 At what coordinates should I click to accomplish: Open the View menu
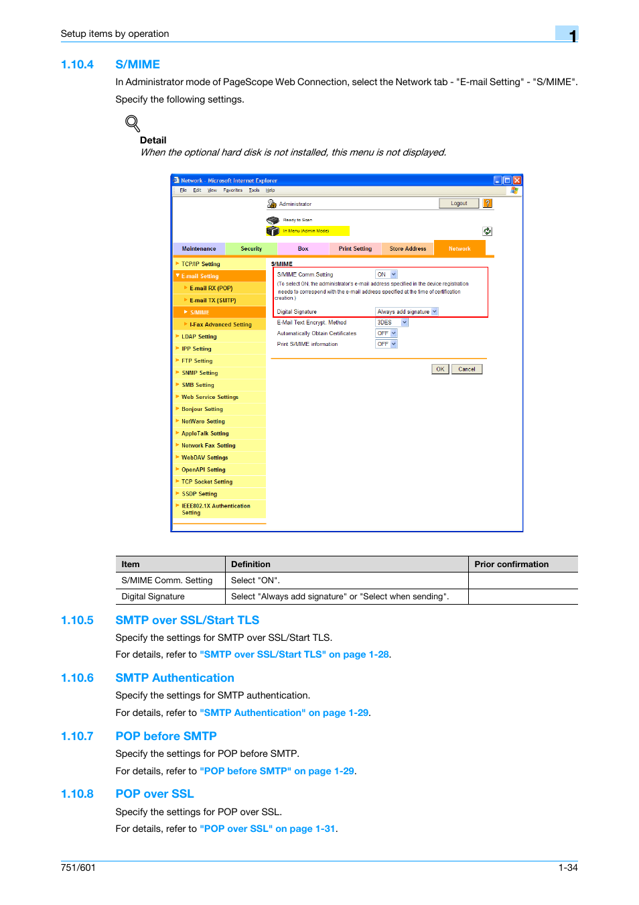coord(212,190)
